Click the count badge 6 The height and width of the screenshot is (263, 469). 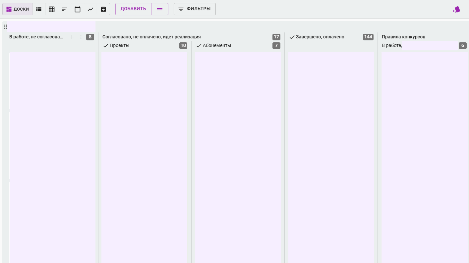tap(463, 46)
